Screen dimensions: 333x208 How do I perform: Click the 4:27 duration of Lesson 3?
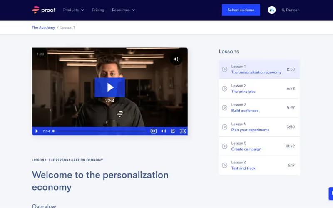click(x=291, y=108)
